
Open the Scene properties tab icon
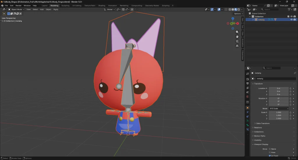(x=247, y=92)
